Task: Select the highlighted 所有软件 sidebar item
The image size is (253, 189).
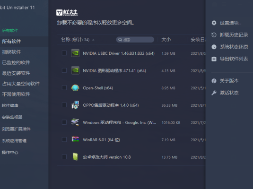Action: coord(24,42)
